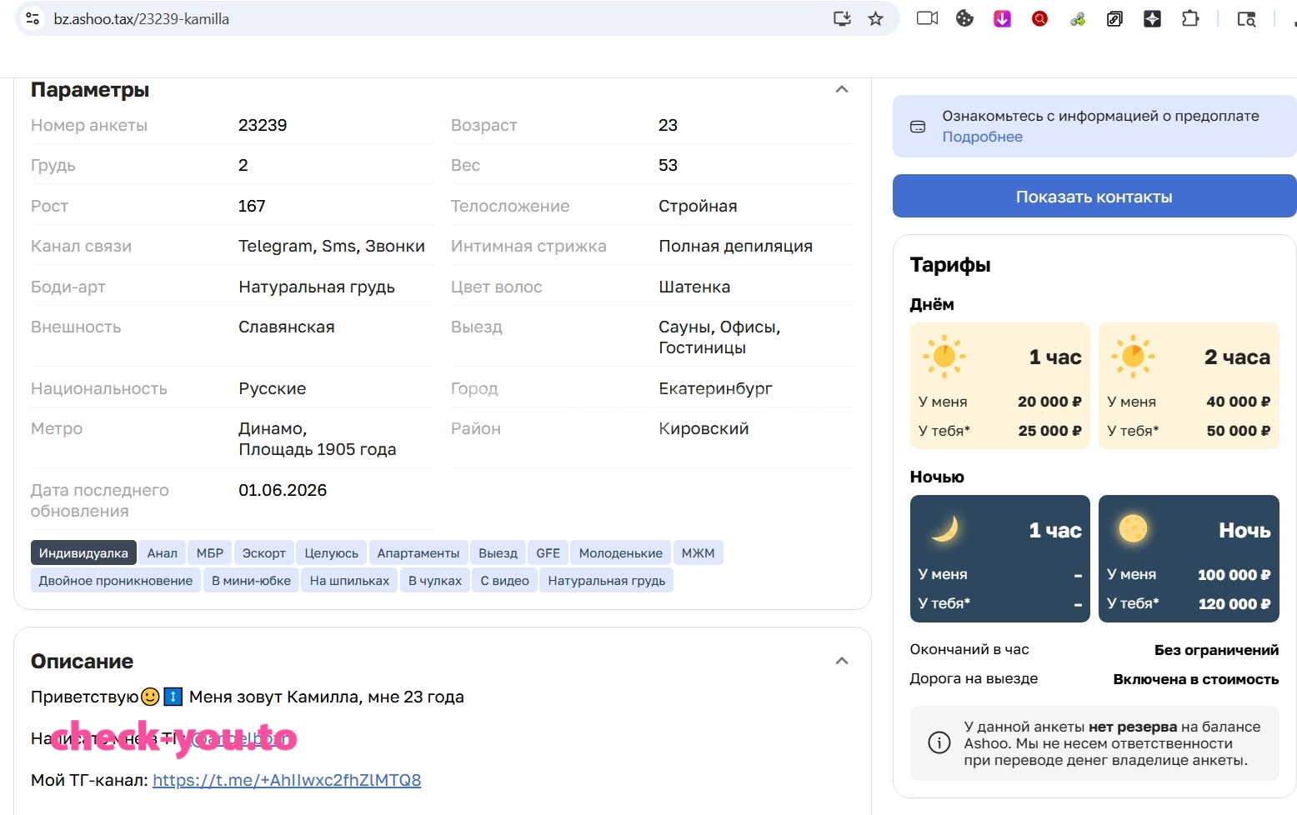This screenshot has height=815, width=1297.
Task: Click the pink download extension icon
Action: coord(1002,18)
